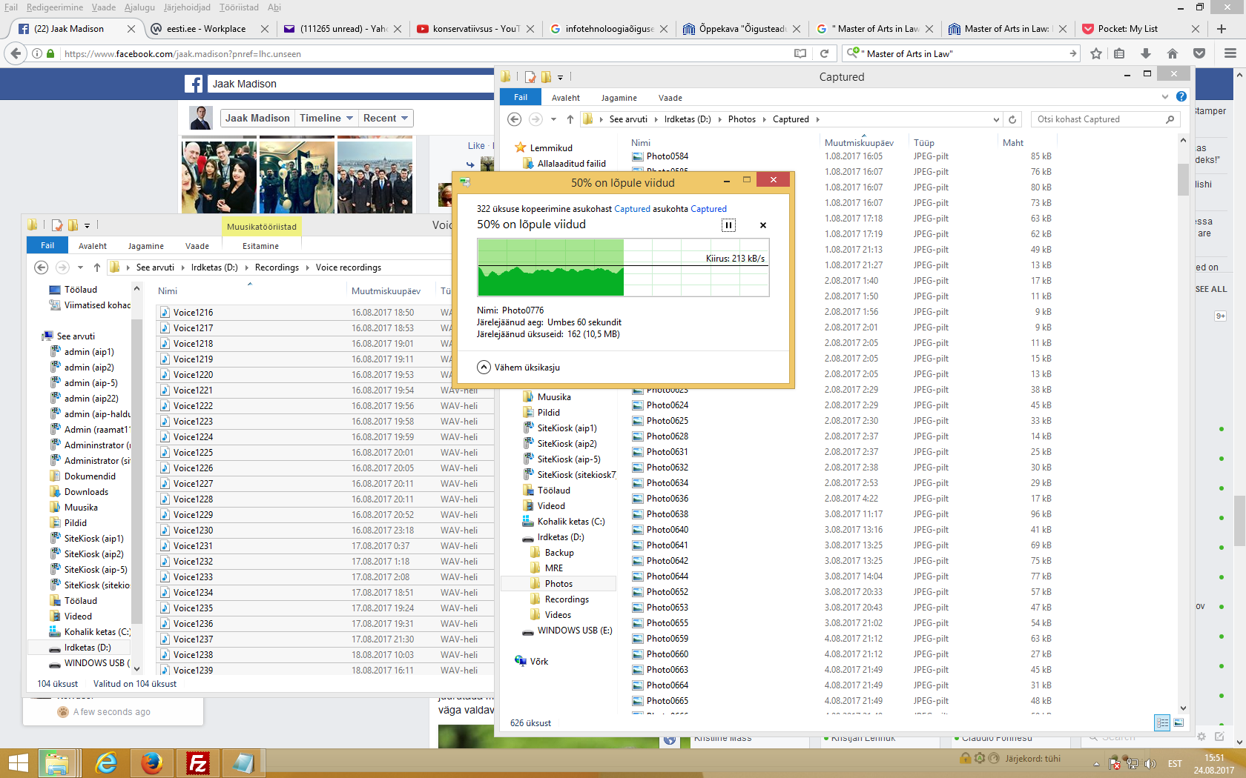Refresh the Captured folder view
The image size is (1246, 778).
pos(1012,119)
